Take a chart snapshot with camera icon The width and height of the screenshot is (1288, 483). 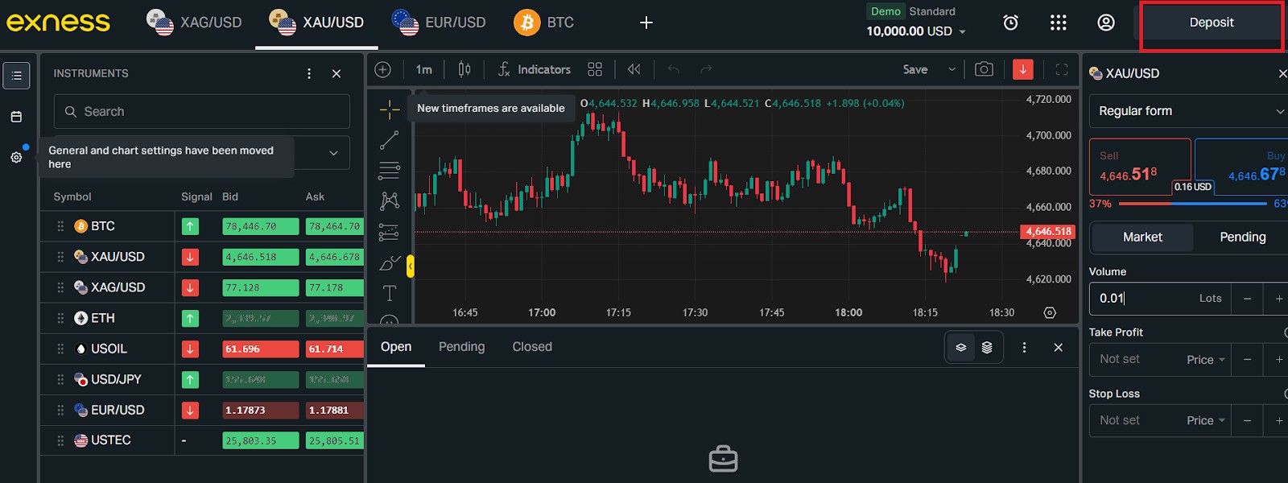[x=984, y=69]
